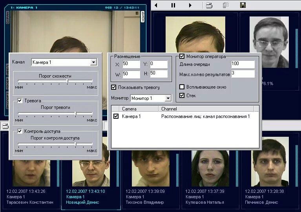Toggle the Стек checkbox
The height and width of the screenshot is (212, 301).
click(x=182, y=95)
